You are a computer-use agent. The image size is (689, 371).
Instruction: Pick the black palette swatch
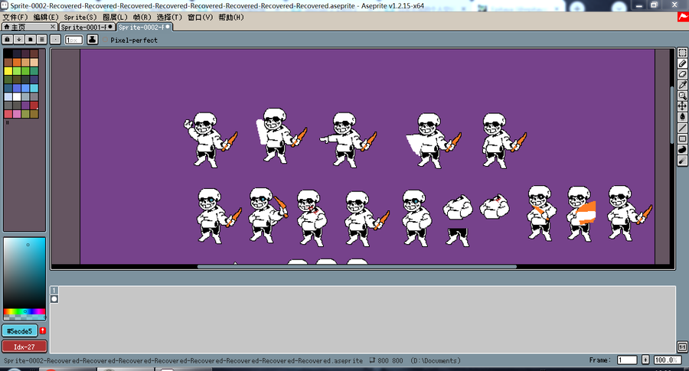8,54
